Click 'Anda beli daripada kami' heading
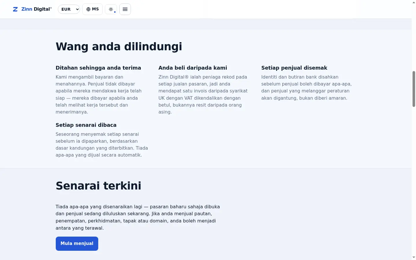Screen dimensions: 416x260 pos(193,68)
